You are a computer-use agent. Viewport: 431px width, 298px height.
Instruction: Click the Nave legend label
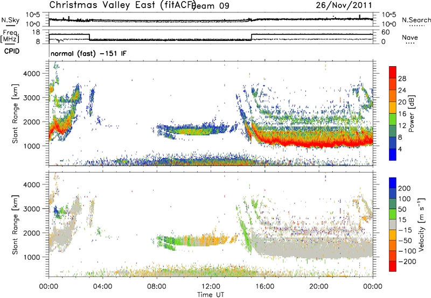[410, 37]
